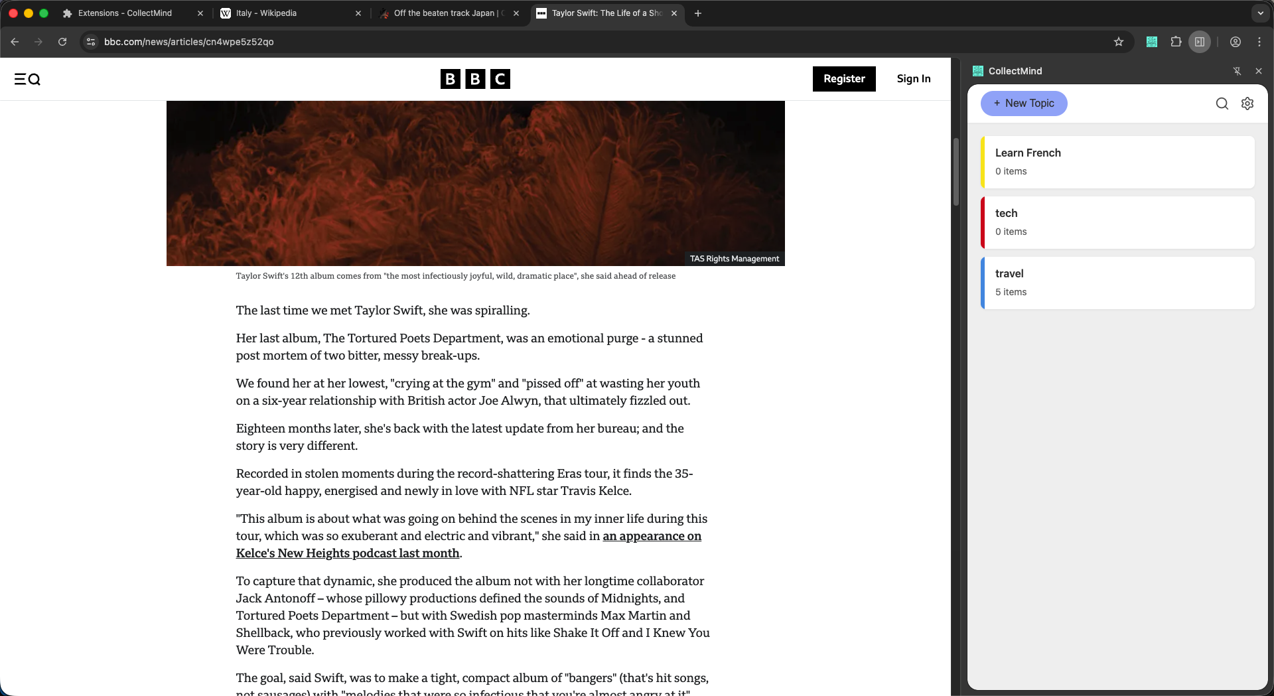Screen dimensions: 1274x696
Task: Go back with the browser back arrow
Action: click(x=15, y=42)
